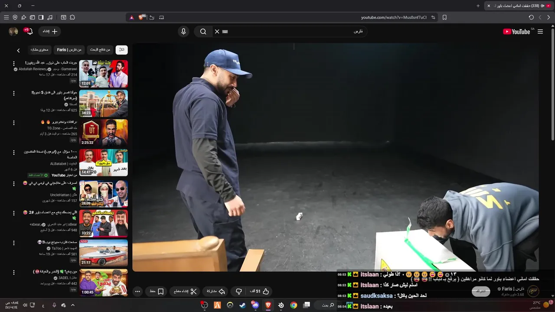Viewport: 555px width, 312px height.
Task: Start voice search with the microphone
Action: click(x=183, y=32)
